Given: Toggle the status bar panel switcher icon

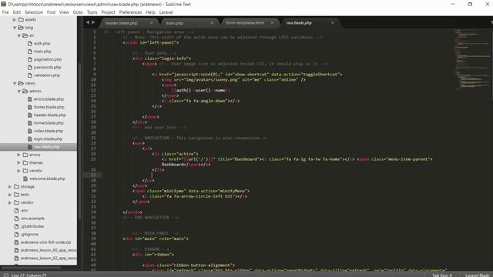Looking at the screenshot, I should click(5, 275).
